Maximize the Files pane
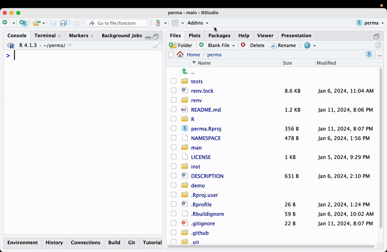 (x=376, y=37)
